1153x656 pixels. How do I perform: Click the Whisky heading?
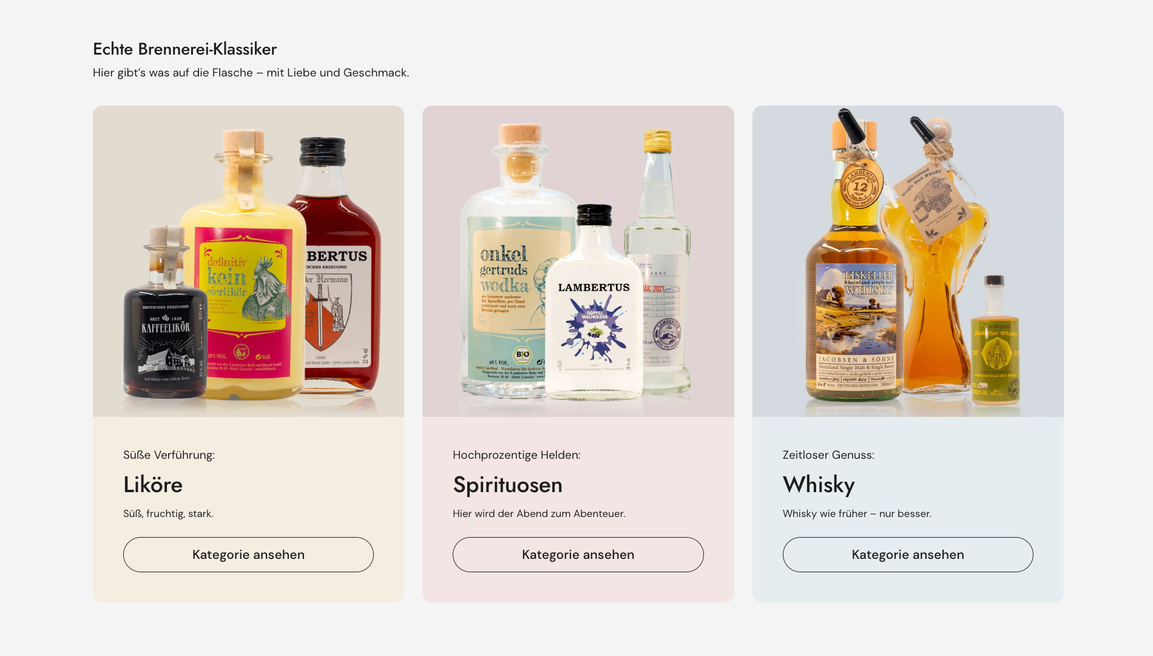819,484
